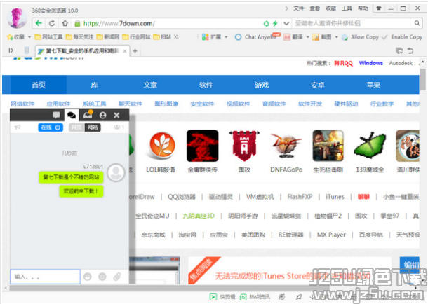The width and height of the screenshot is (428, 304).
Task: Switch chat scope to 网页
Action: [x=76, y=127]
